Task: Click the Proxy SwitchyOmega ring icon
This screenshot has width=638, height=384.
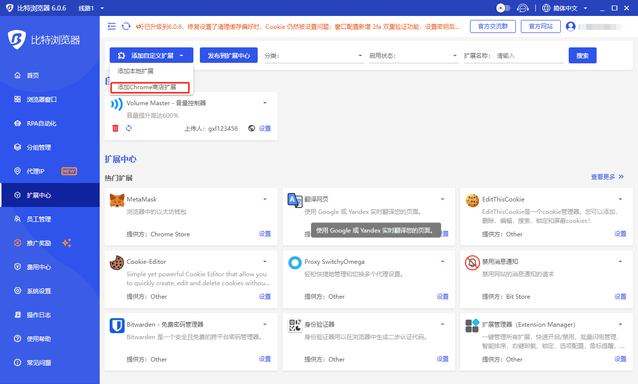Action: 295,263
